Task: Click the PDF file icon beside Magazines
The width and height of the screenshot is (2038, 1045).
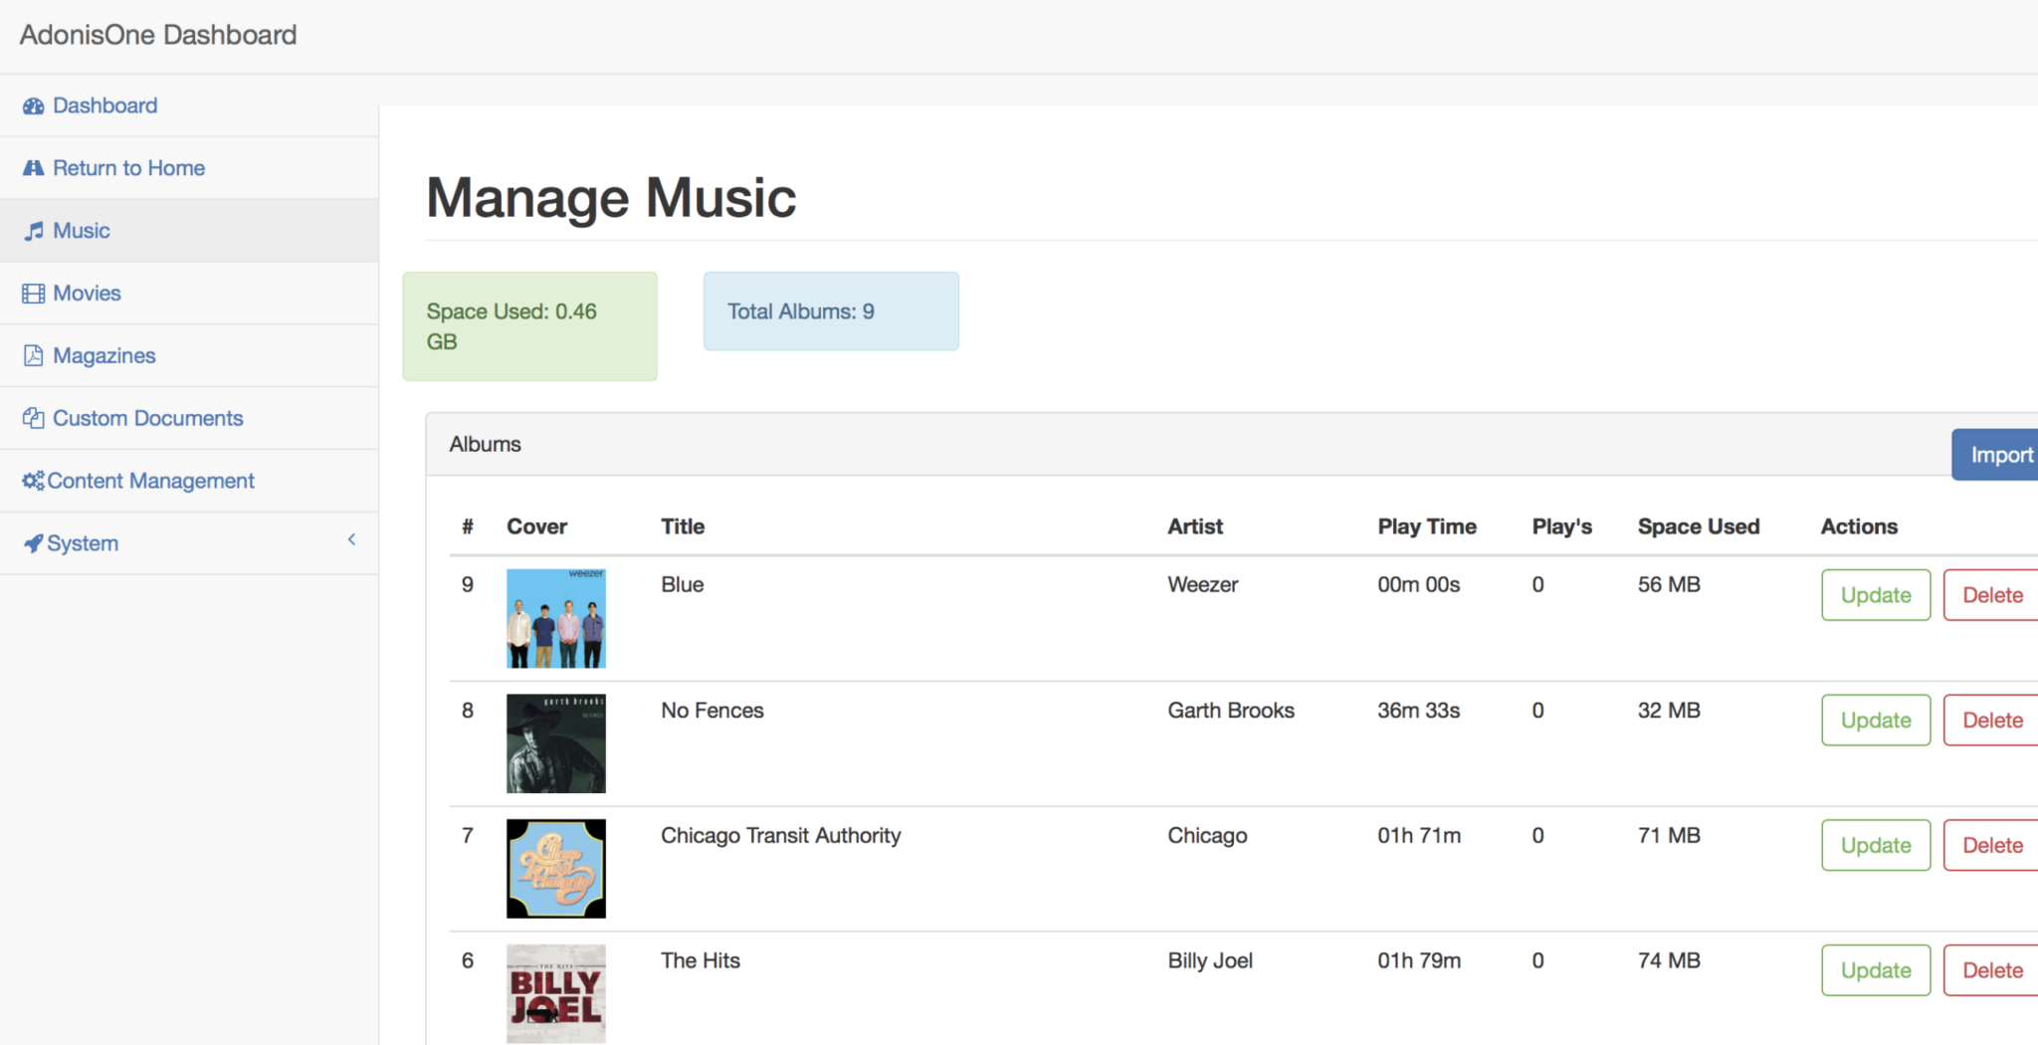Action: [x=34, y=356]
